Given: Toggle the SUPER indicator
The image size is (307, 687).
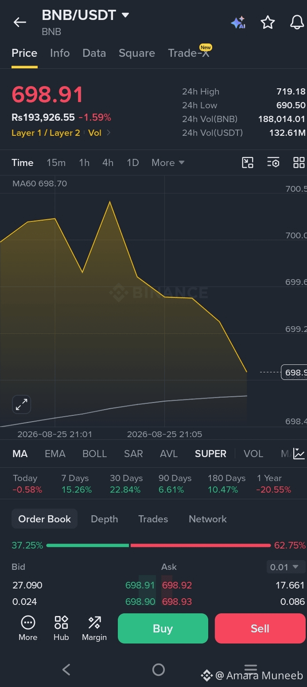Looking at the screenshot, I should point(210,454).
